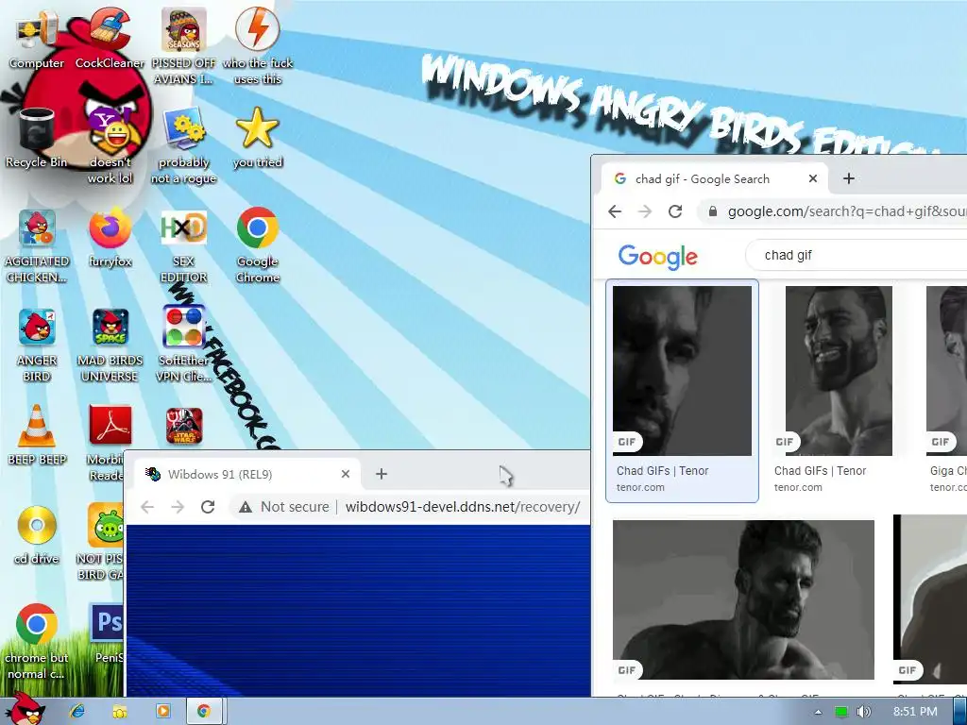Open the BEEP BEEP traffic cone icon

coord(37,434)
